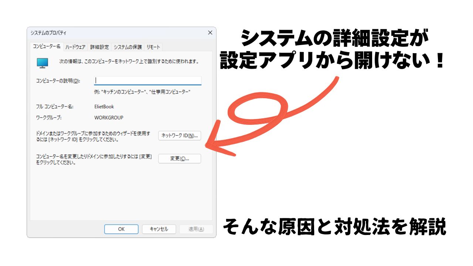Click the ネットワーク ID(N)... button
Viewport: 473px width, 266px height.
[180, 136]
